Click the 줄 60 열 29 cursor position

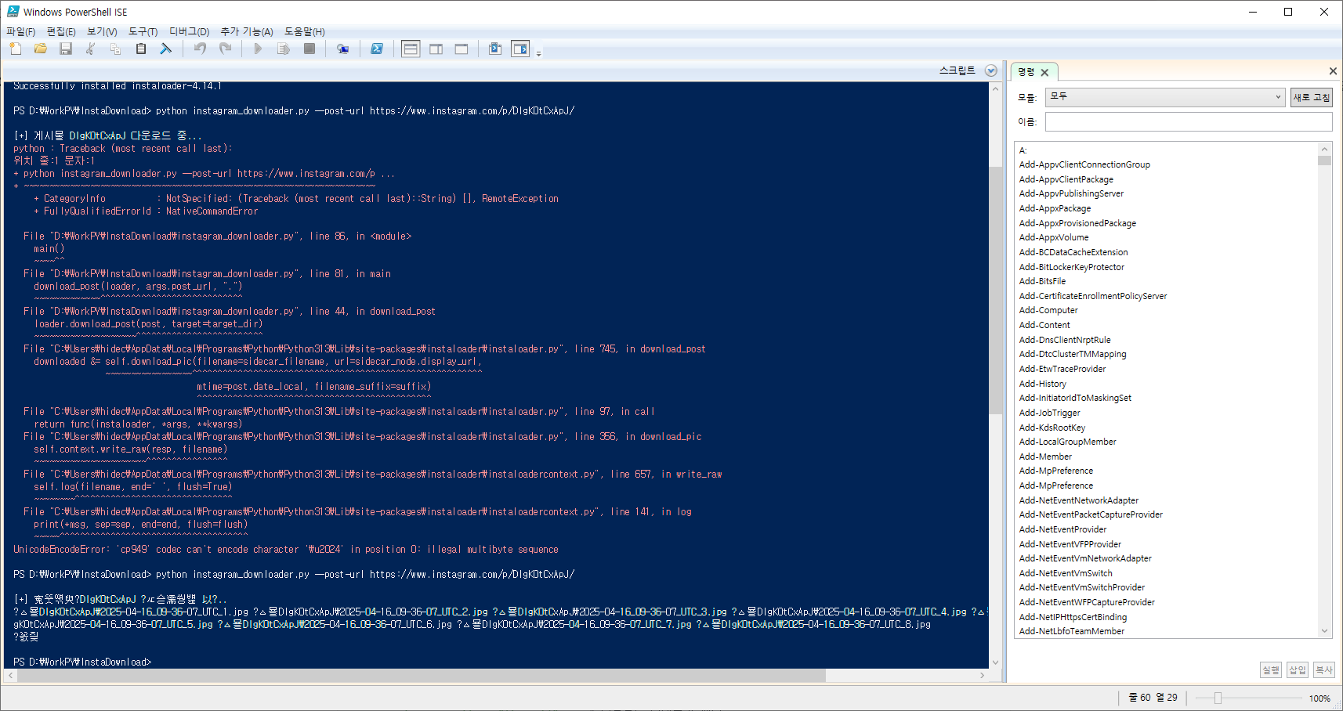1153,698
